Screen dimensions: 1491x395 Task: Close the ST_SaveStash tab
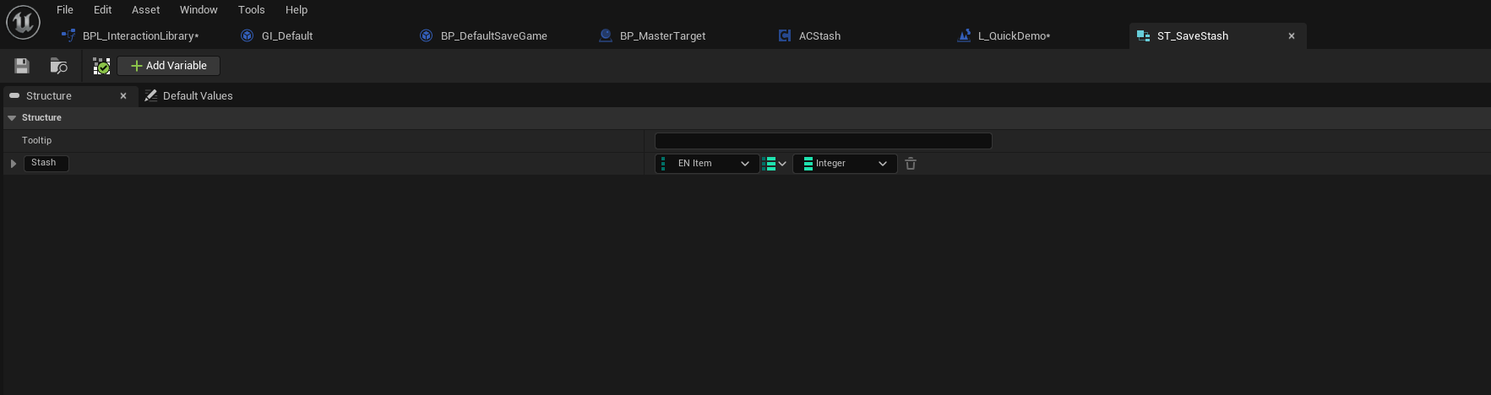pos(1291,35)
